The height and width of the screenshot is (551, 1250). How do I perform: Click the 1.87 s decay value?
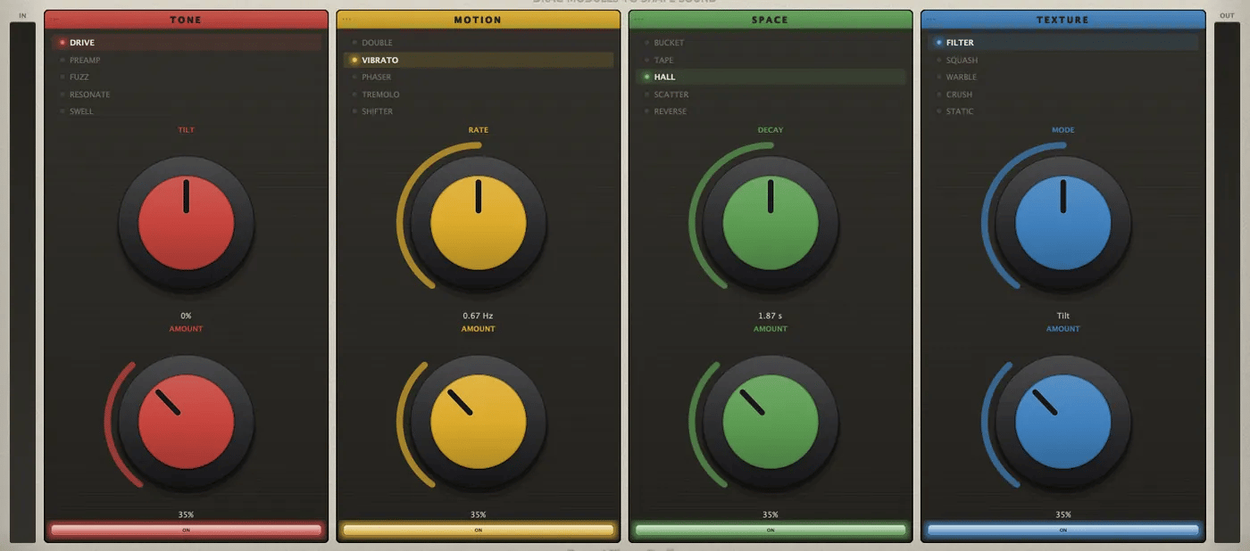[771, 316]
